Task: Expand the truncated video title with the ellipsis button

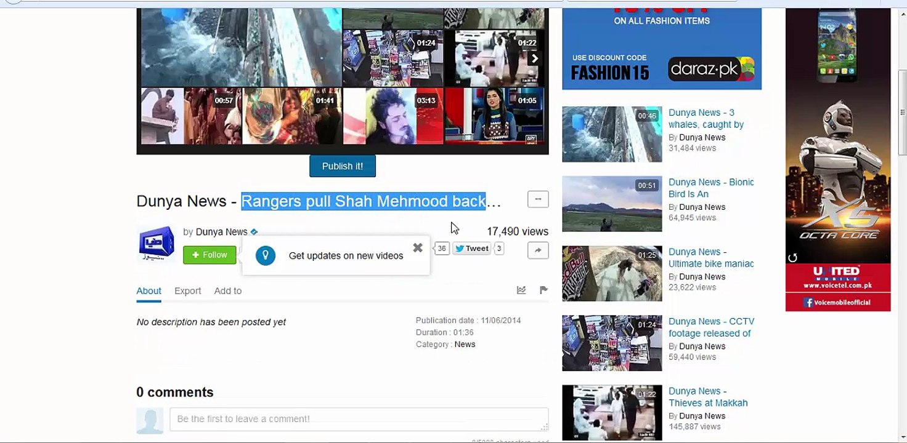Action: coord(538,199)
